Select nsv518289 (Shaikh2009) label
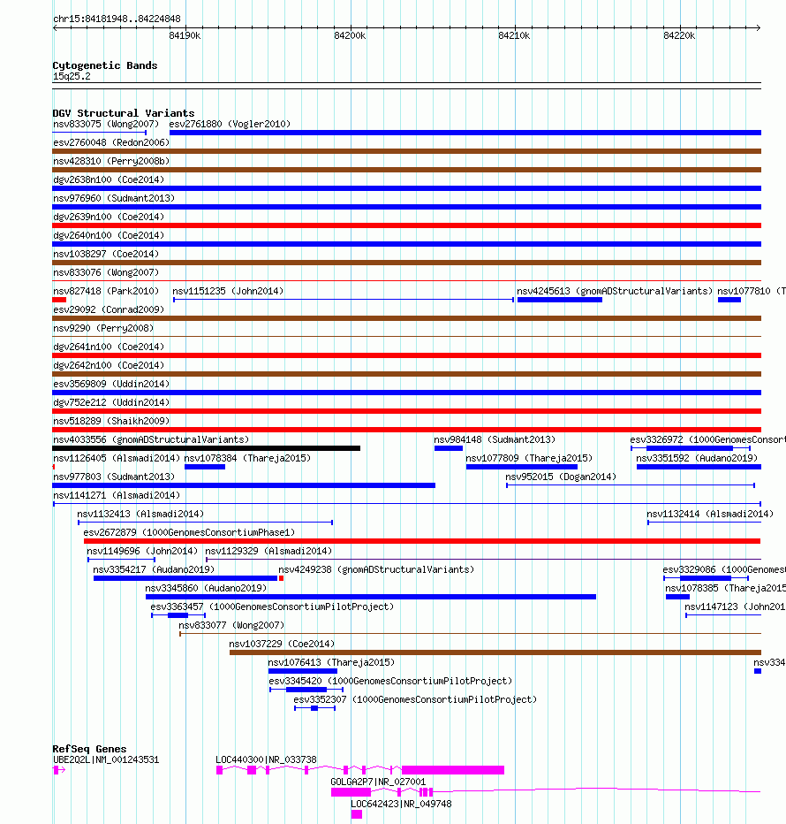The width and height of the screenshot is (786, 824). [111, 421]
